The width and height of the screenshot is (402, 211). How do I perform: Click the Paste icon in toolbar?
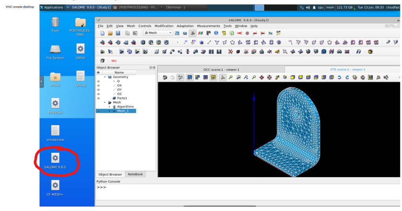point(135,33)
